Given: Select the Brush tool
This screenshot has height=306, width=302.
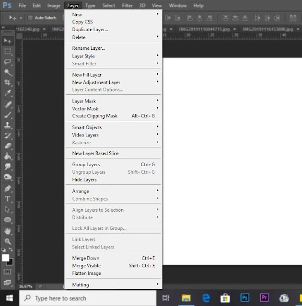Looking at the screenshot, I should [x=8, y=115].
